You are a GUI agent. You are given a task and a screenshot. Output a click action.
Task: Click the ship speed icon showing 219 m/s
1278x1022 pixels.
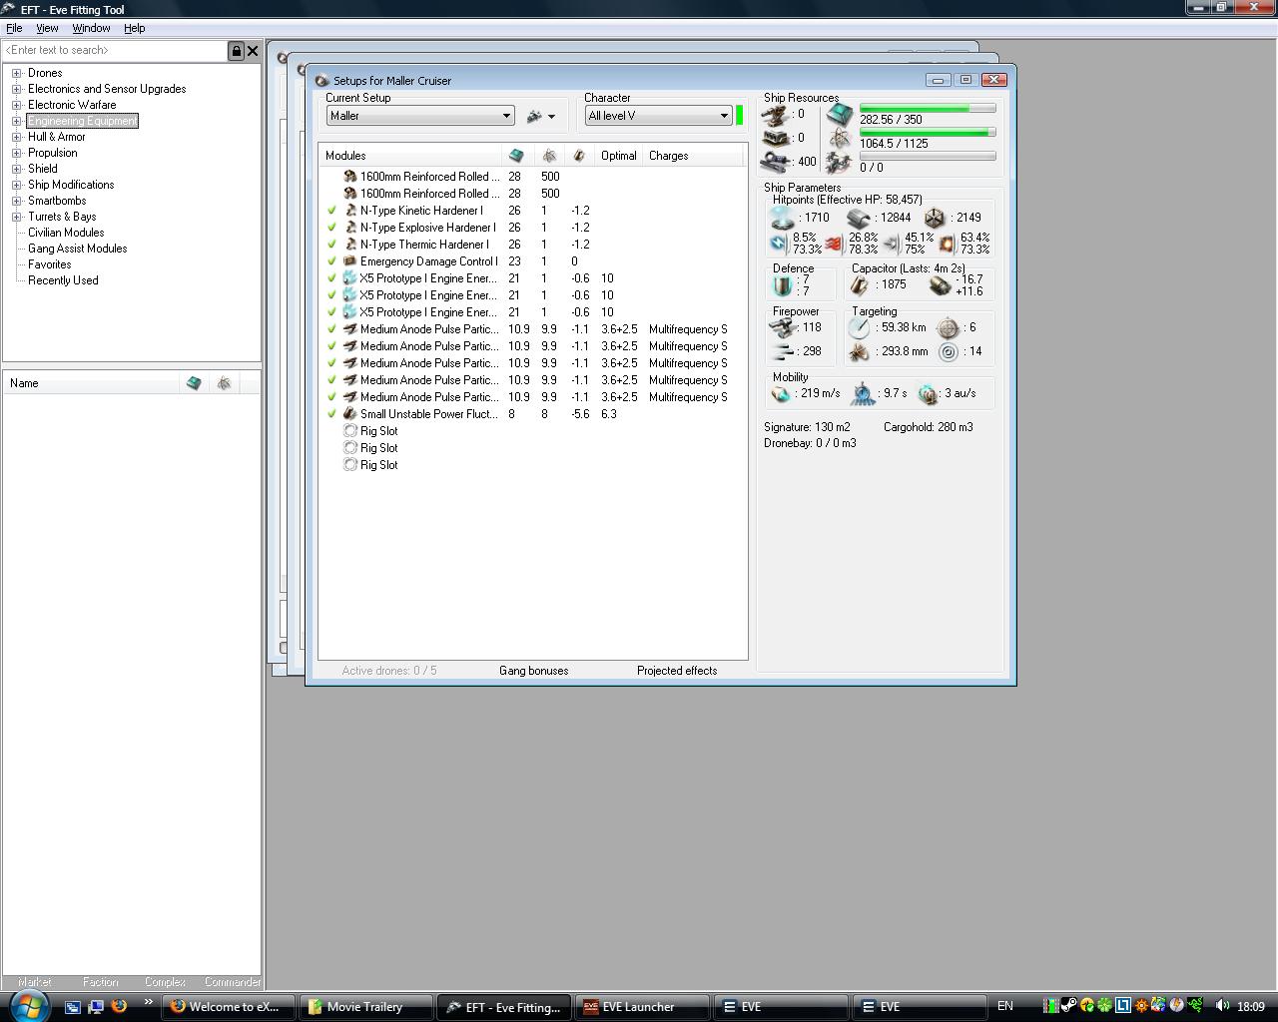(x=781, y=394)
